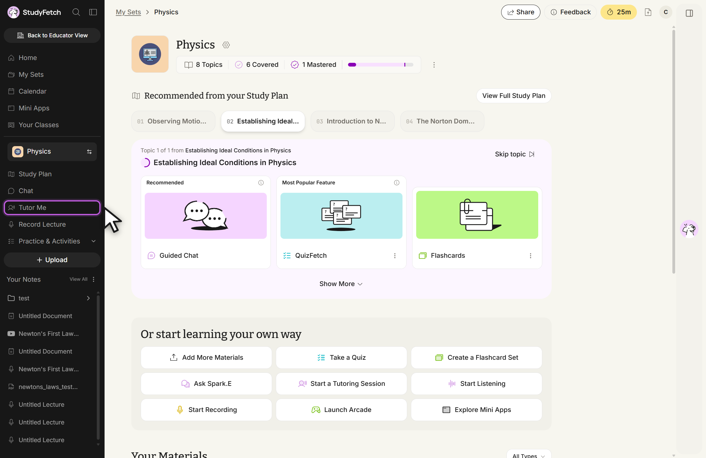Click the Your Notes list scrollbar

[x=98, y=367]
